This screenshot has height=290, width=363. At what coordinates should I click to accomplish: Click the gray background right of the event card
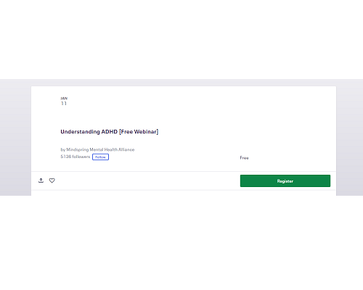[x=349, y=138]
